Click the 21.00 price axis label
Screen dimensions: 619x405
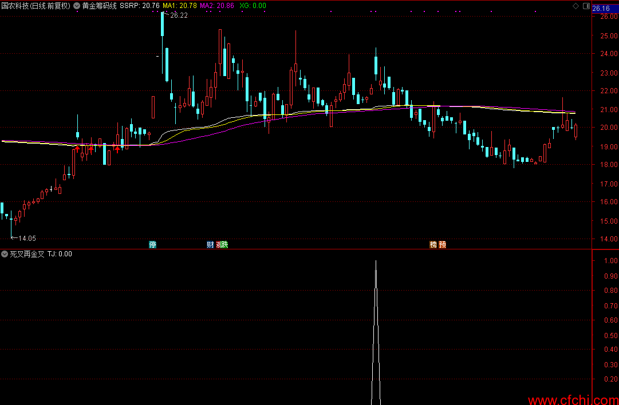609,110
